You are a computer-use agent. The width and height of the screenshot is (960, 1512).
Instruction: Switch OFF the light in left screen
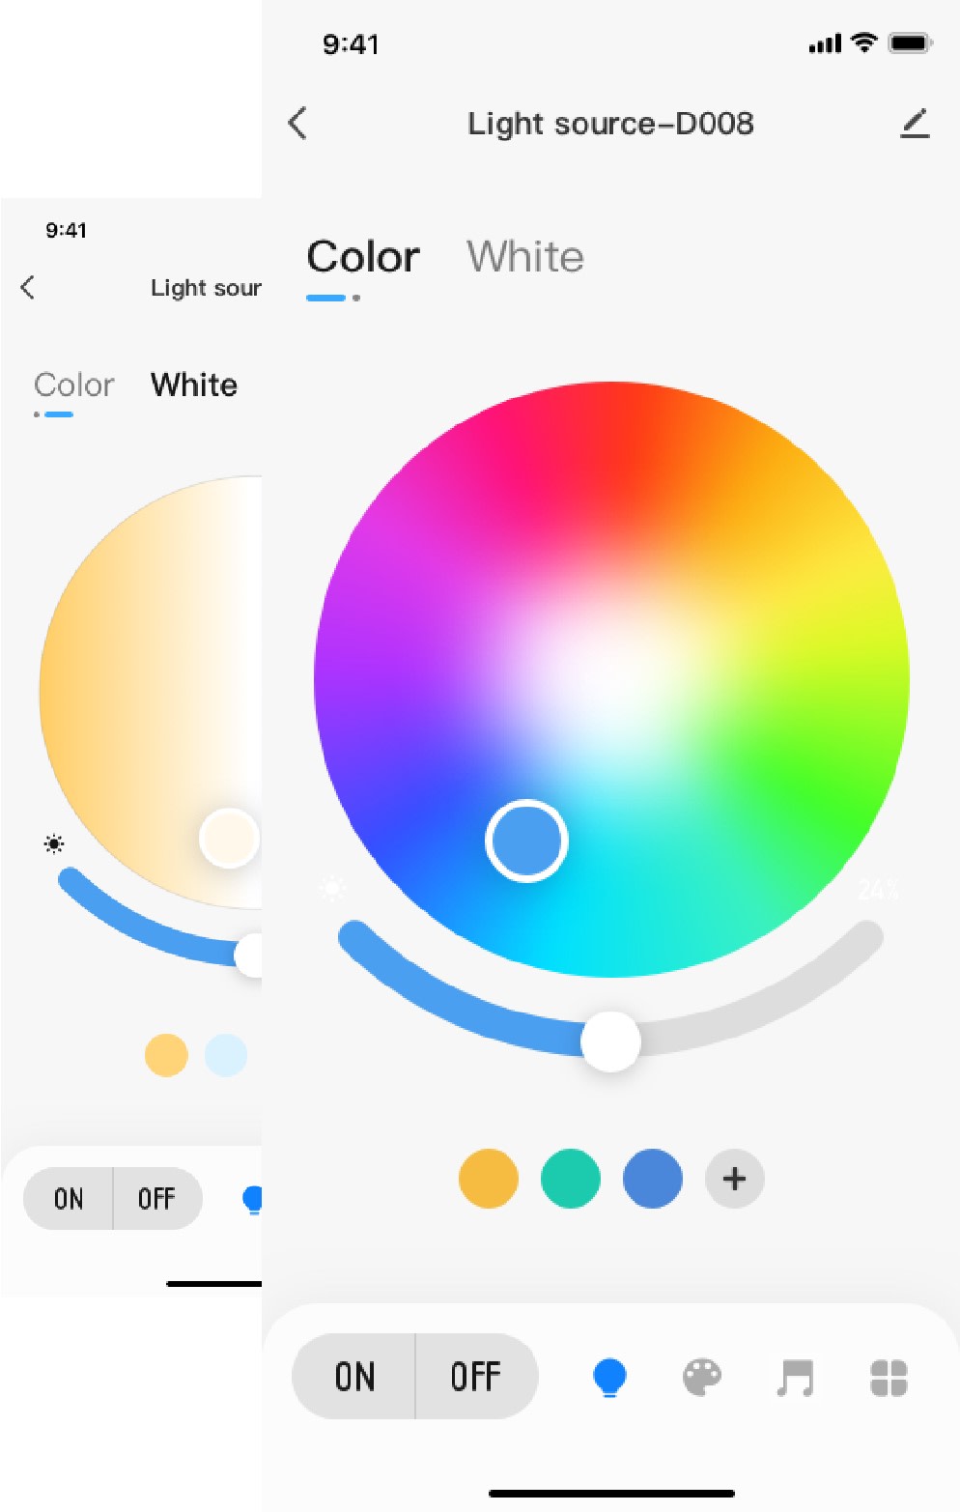tap(156, 1199)
